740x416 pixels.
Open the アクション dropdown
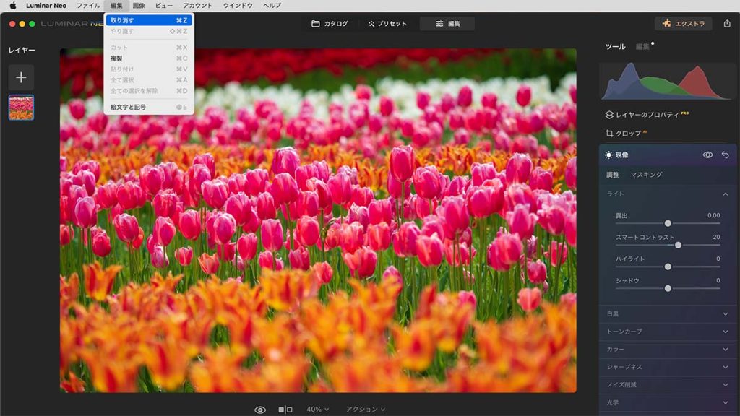365,409
